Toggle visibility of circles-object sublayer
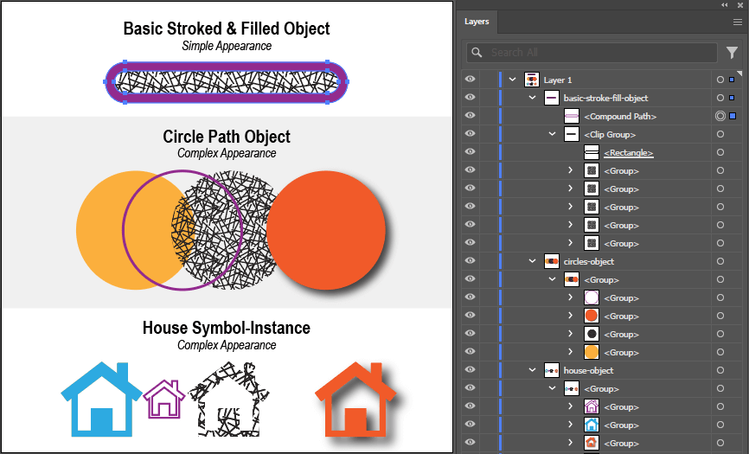This screenshot has height=454, width=749. tap(471, 261)
